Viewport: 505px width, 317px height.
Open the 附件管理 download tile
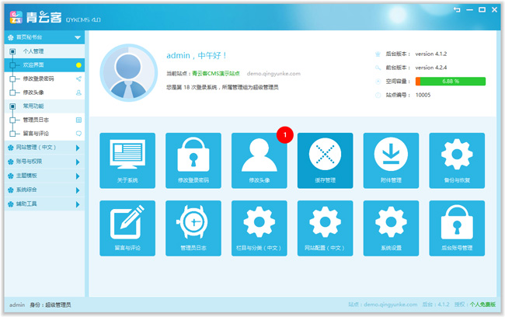click(391, 160)
